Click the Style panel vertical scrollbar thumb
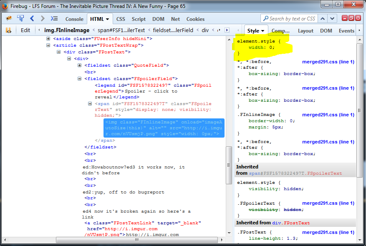Screen dimensions: 366x246 point(359,110)
